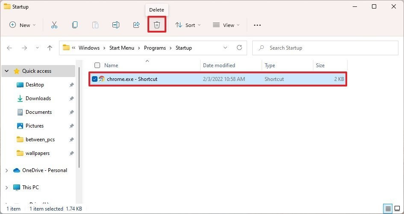404x214 pixels.
Task: Open Pictures in Quick access
Action: pyautogui.click(x=35, y=126)
